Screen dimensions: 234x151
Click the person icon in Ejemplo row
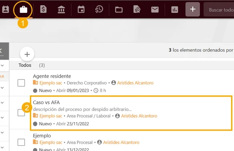[x=99, y=142]
